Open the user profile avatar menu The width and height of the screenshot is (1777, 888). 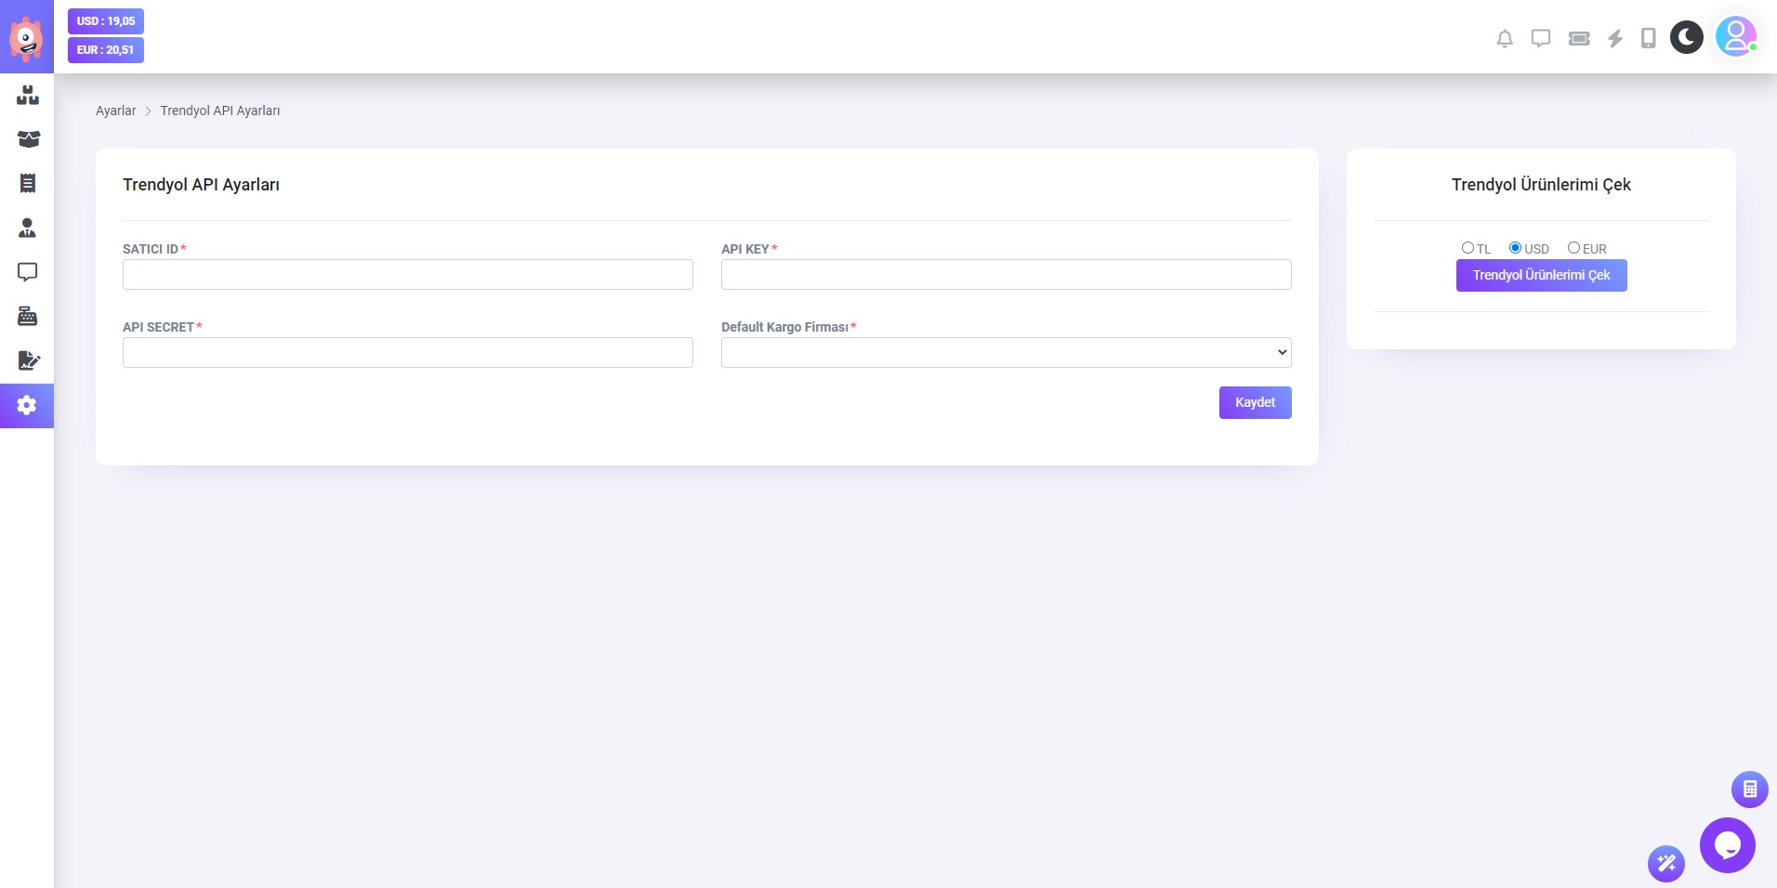click(1734, 37)
